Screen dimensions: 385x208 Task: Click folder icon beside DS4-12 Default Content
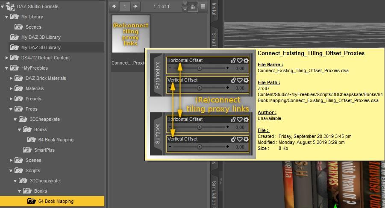tap(14, 58)
